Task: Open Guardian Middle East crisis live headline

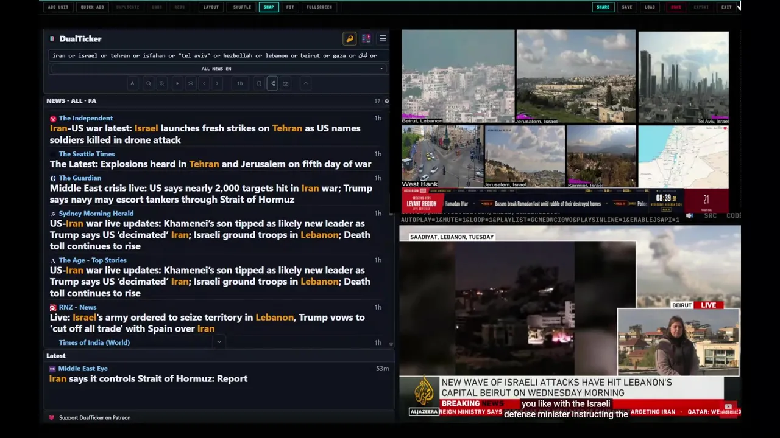Action: coord(211,194)
